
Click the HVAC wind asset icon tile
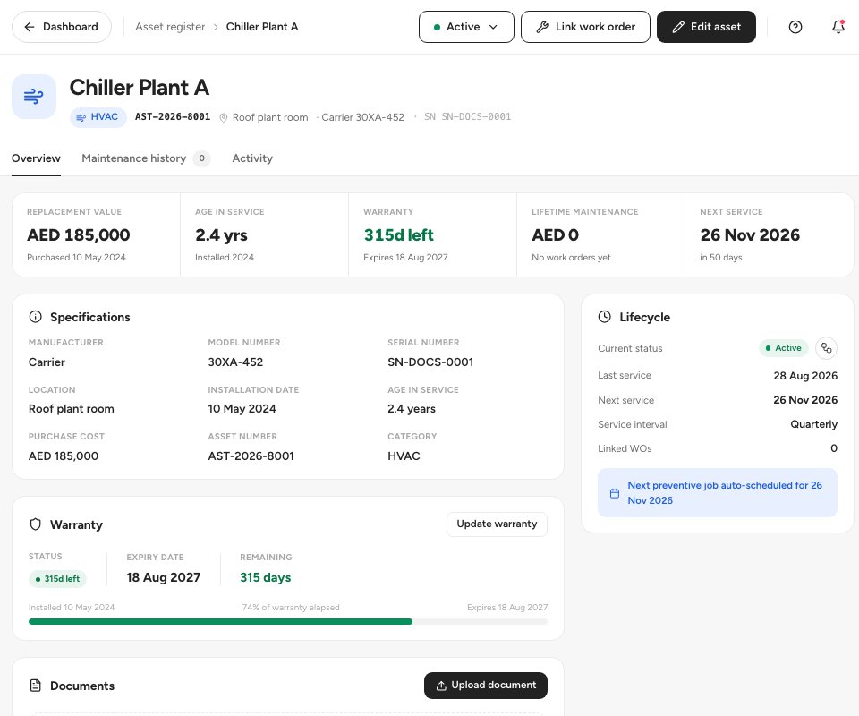coord(34,97)
